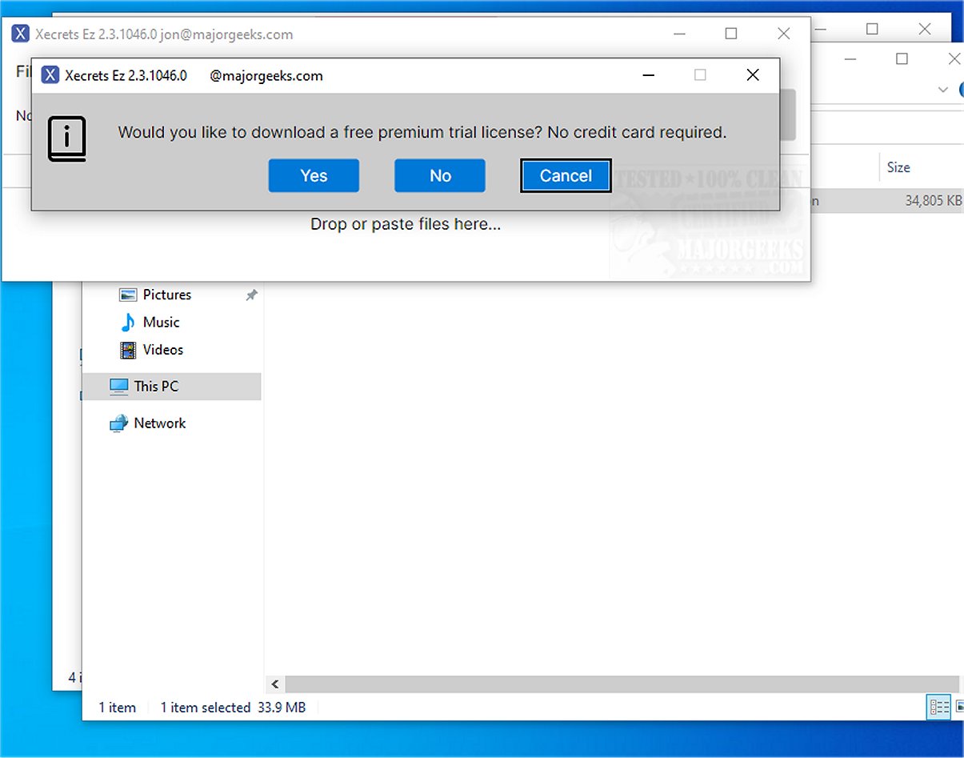
Task: Minimize the main Xecrets Ez window
Action: pos(680,34)
